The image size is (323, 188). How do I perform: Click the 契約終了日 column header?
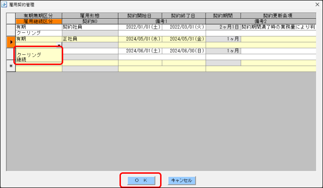coord(184,16)
